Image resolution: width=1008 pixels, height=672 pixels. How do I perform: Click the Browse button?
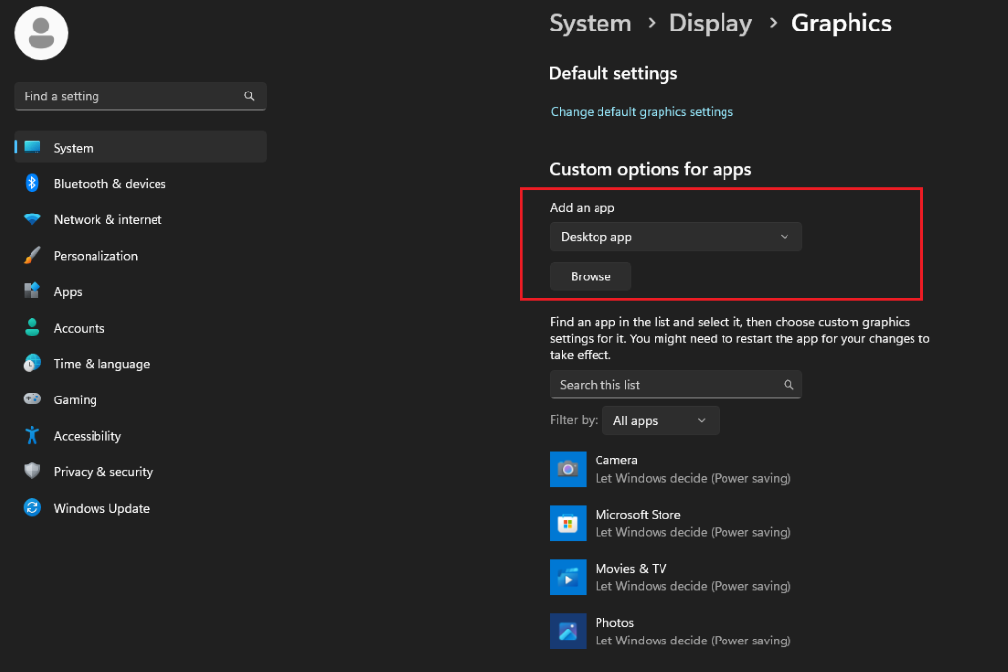pyautogui.click(x=591, y=276)
